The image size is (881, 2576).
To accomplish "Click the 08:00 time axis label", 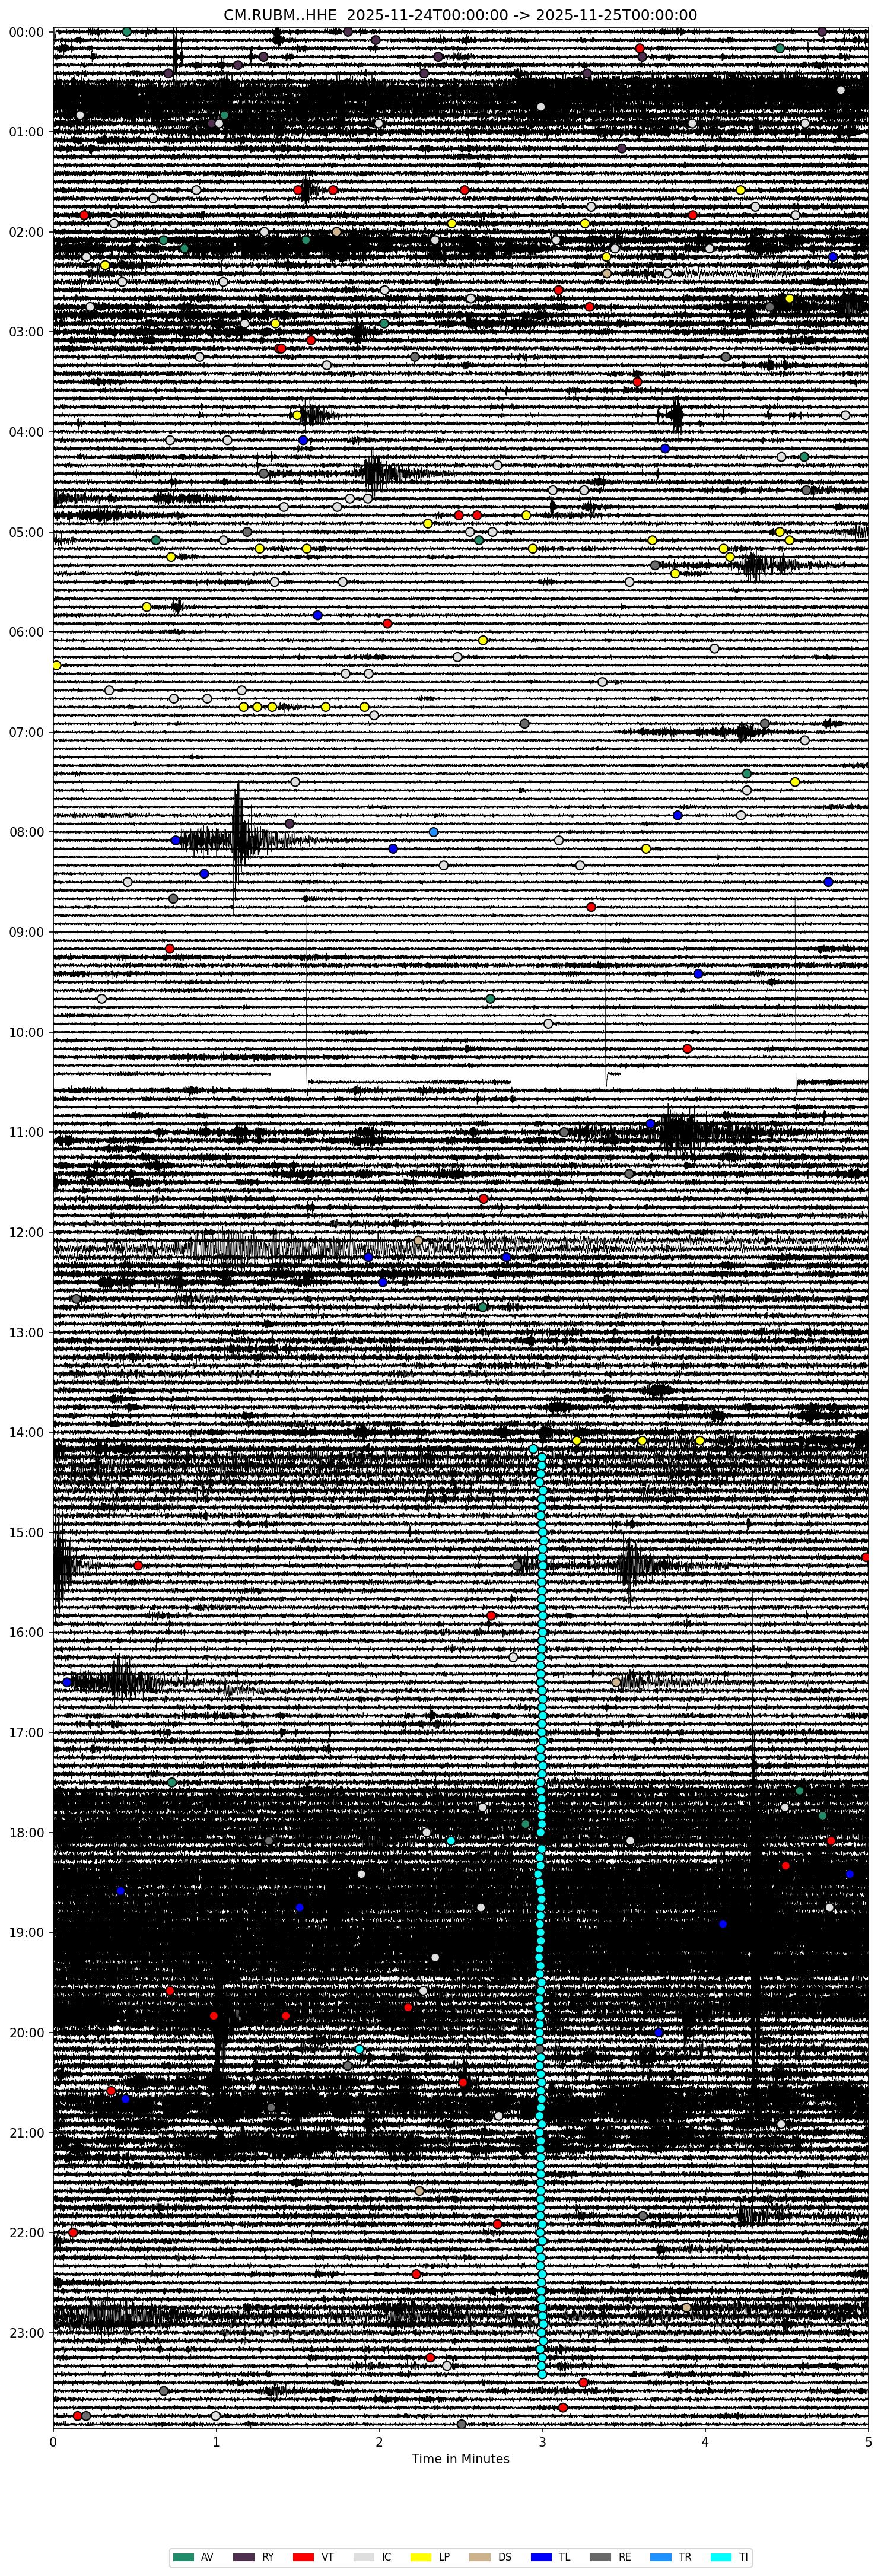I will [x=28, y=832].
